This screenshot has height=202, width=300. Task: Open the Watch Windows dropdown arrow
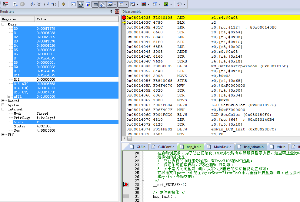[x=115, y=4]
